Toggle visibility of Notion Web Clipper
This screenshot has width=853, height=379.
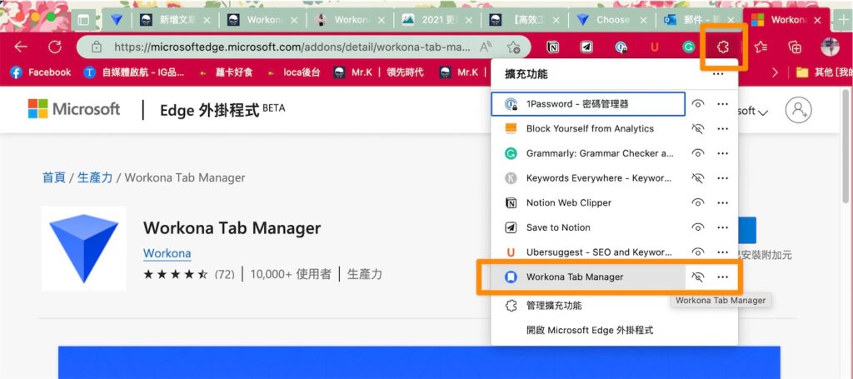click(697, 202)
